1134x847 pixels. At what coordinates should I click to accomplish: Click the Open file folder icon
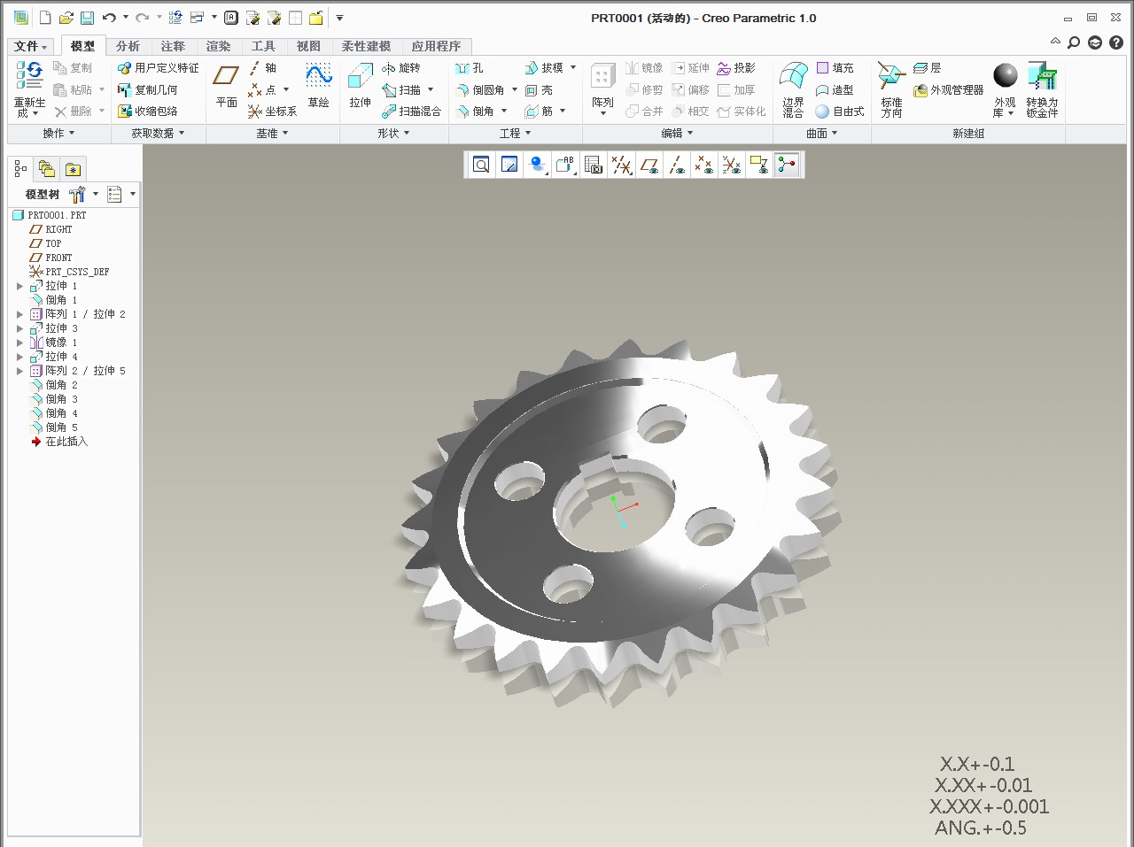66,18
